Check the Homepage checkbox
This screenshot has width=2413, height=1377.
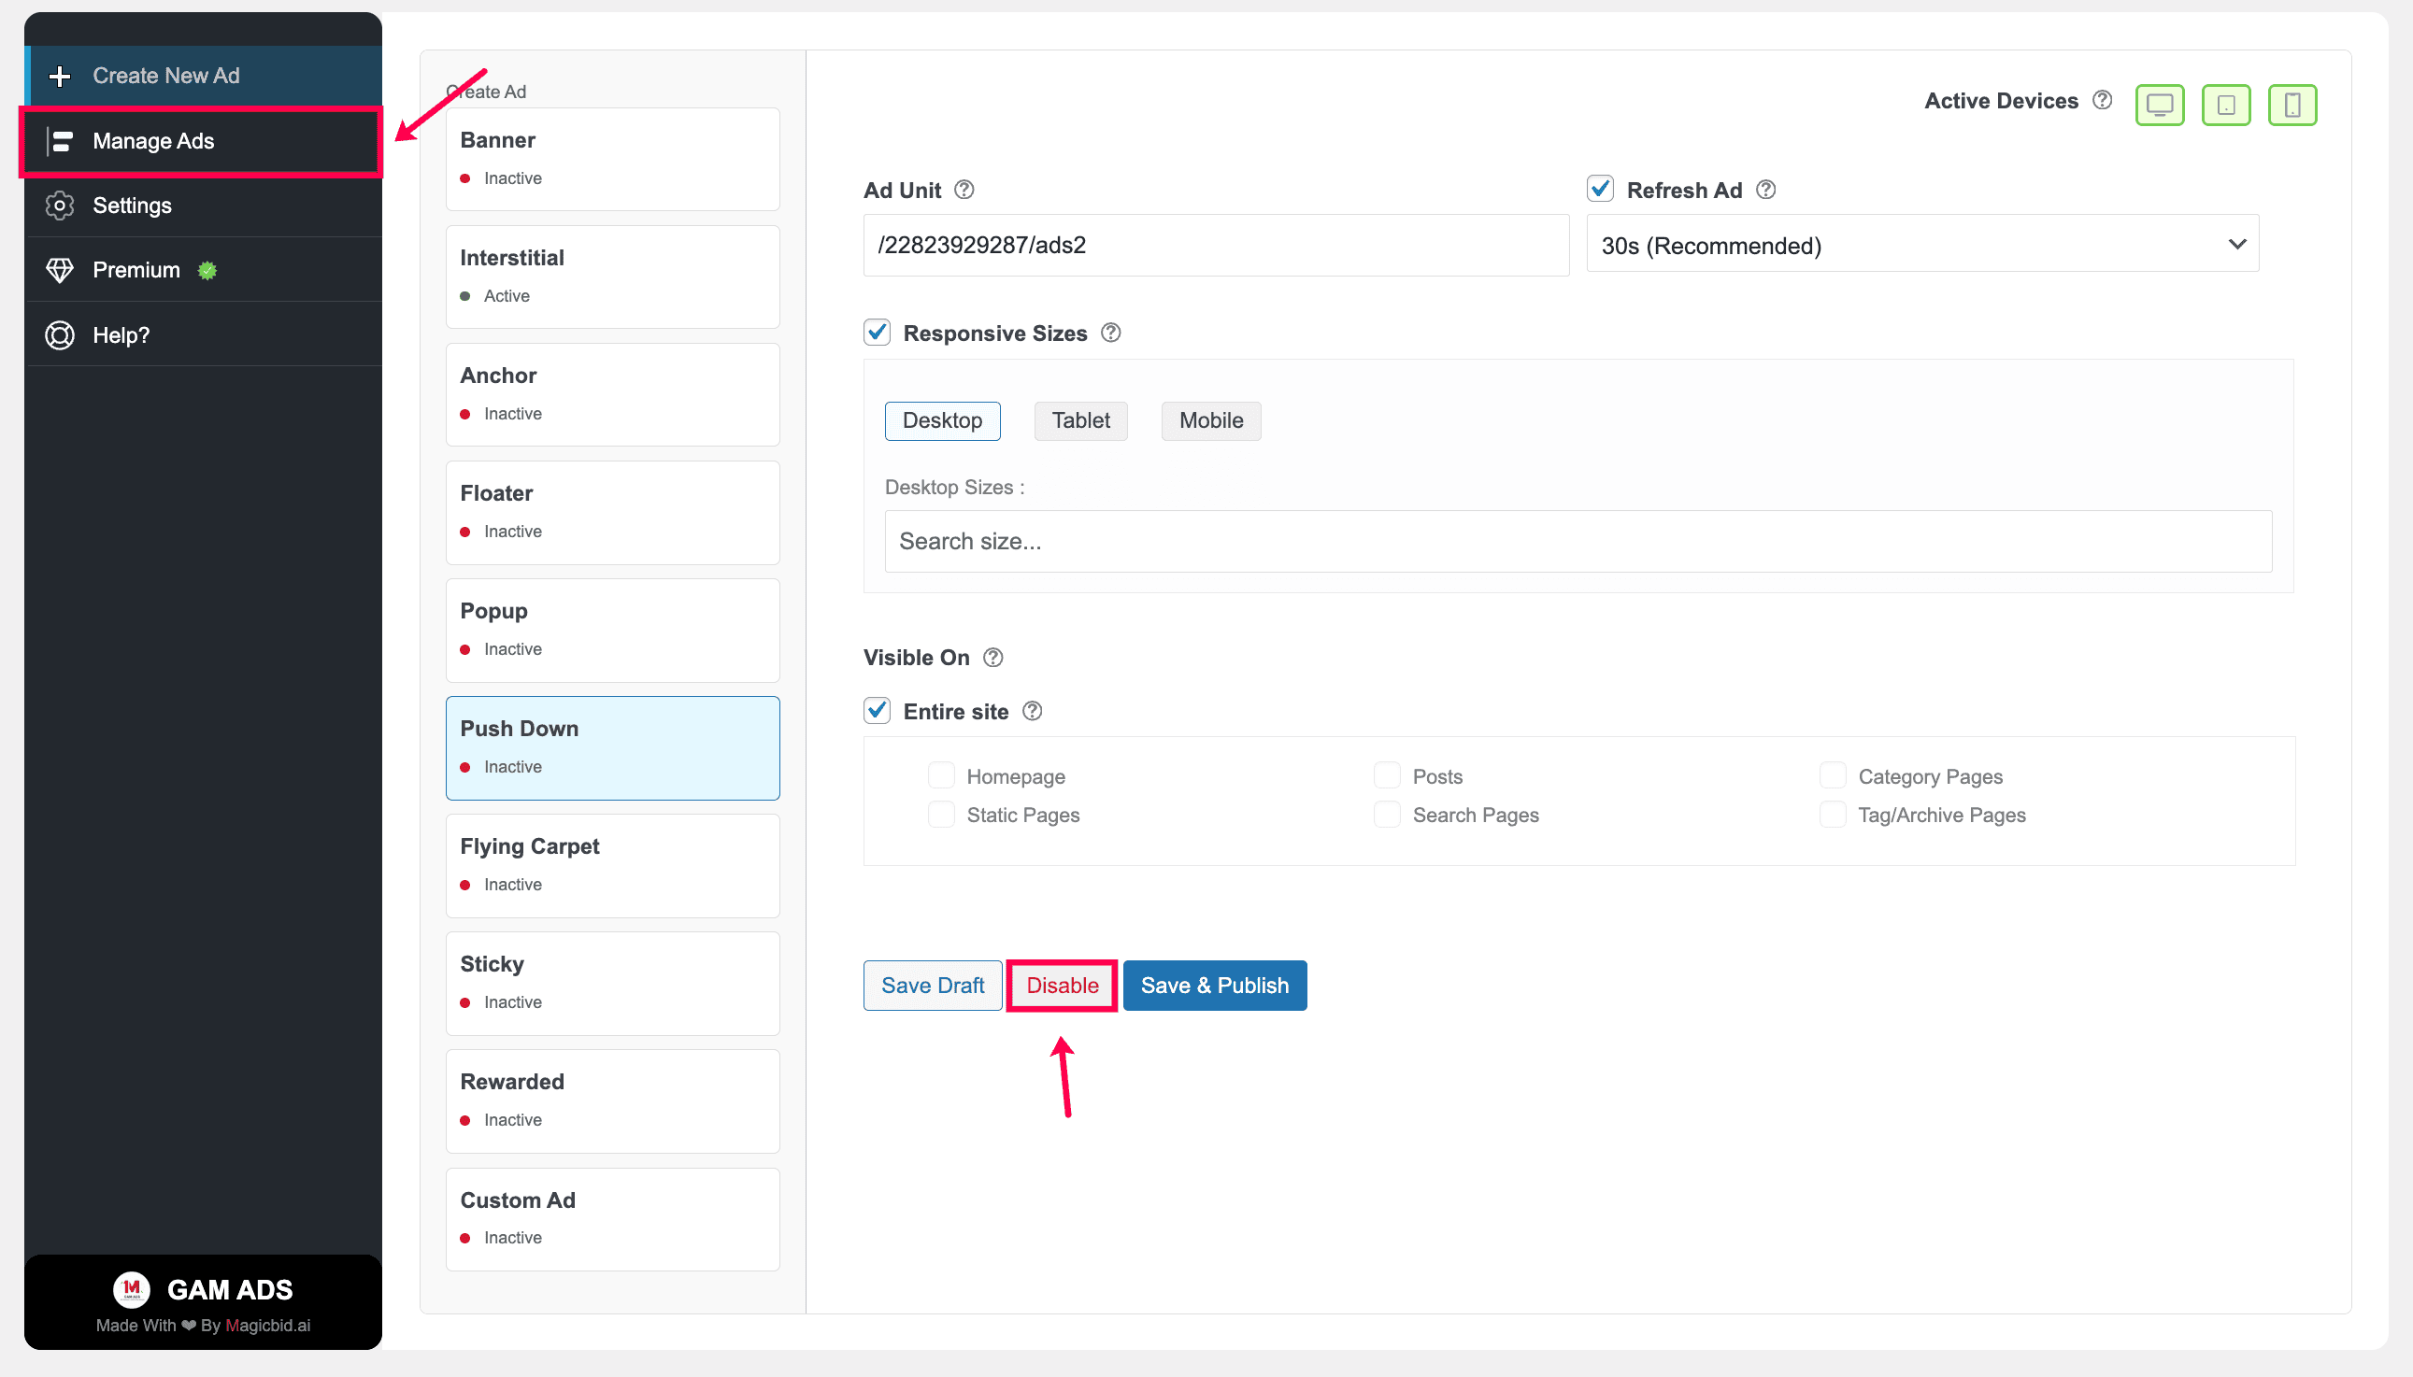pos(940,775)
